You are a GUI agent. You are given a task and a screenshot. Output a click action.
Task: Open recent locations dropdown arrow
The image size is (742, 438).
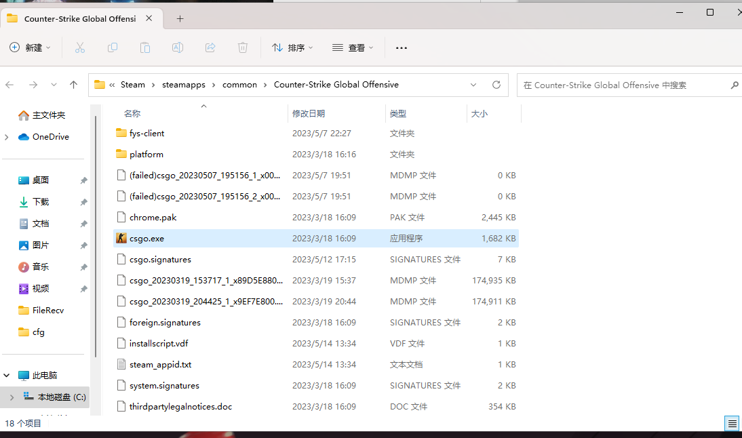tap(54, 85)
